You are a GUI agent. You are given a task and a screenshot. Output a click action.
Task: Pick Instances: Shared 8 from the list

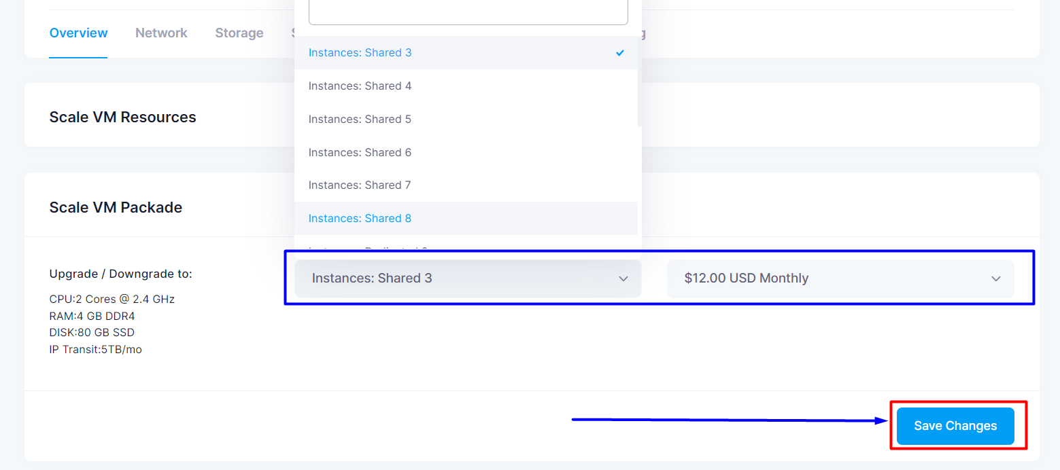[x=466, y=218]
